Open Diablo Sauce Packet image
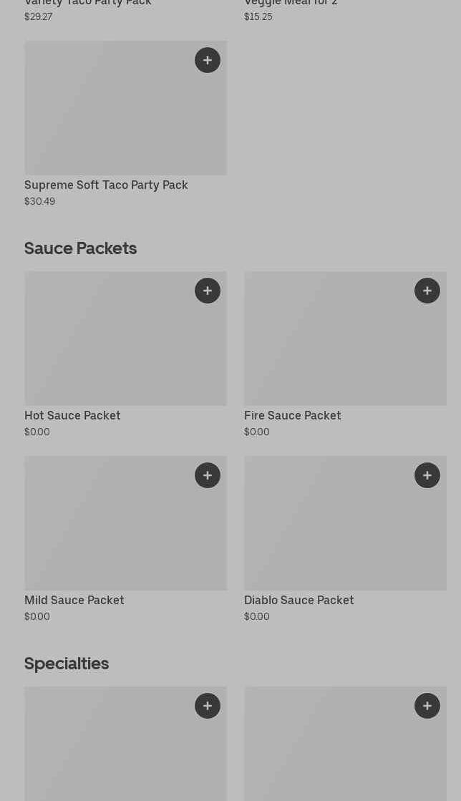 (x=345, y=528)
